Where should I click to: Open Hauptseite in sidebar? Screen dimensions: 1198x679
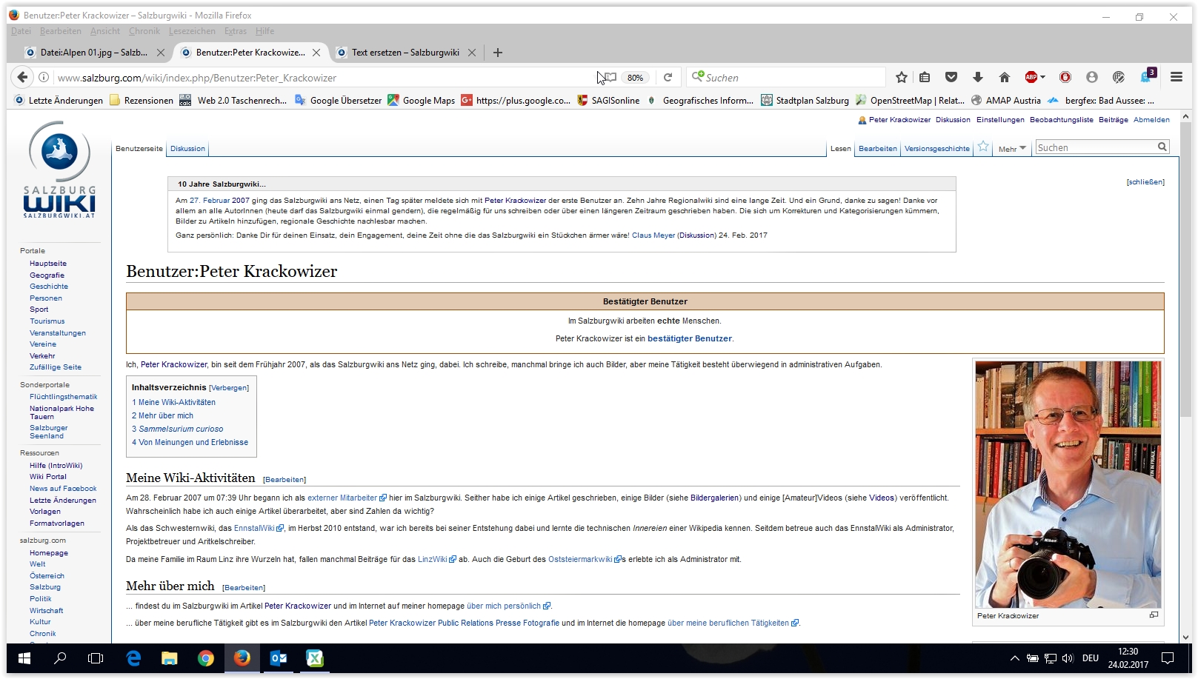click(48, 264)
